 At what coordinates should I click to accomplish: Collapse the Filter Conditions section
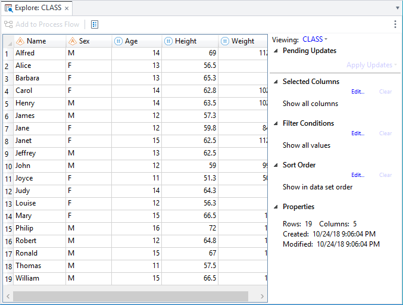[x=276, y=123]
